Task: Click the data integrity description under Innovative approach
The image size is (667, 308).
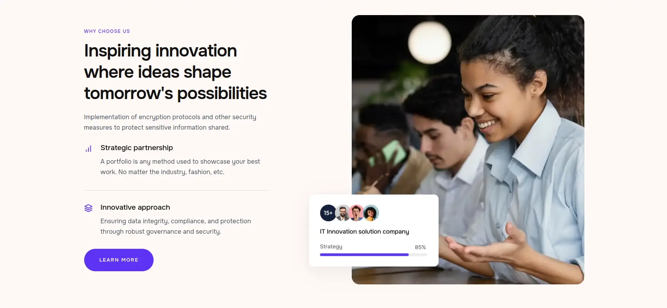Action: [176, 226]
